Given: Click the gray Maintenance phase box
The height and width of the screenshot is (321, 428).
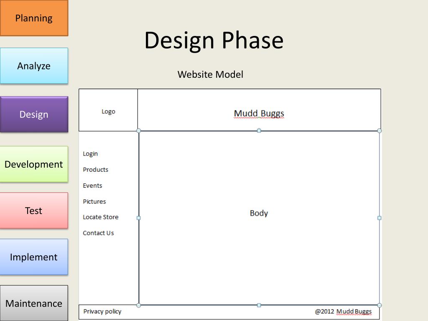Looking at the screenshot, I should tap(34, 303).
